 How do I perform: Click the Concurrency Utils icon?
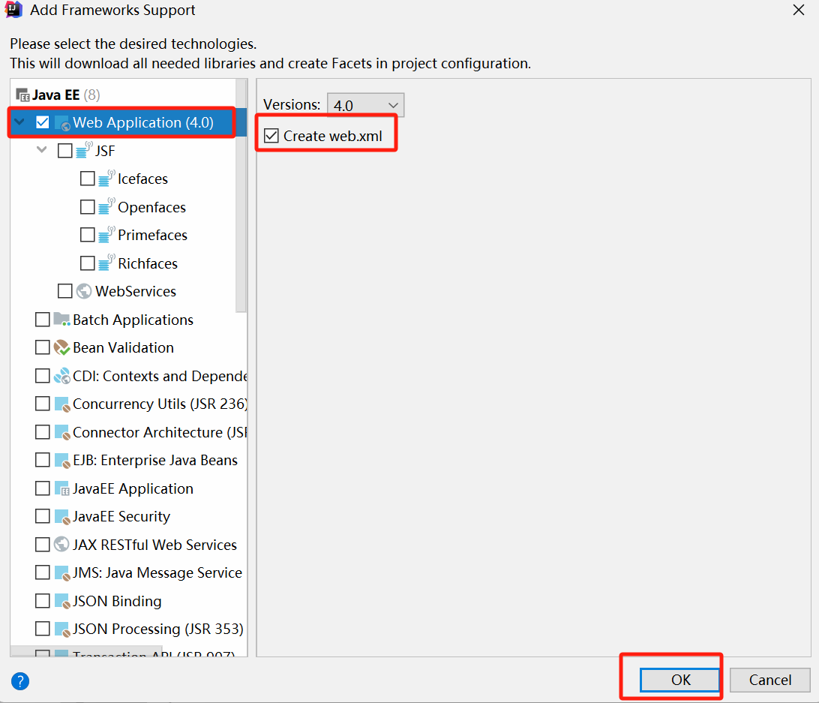click(62, 404)
